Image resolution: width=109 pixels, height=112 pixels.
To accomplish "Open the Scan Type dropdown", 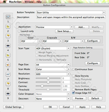I will (x=53, y=48).
